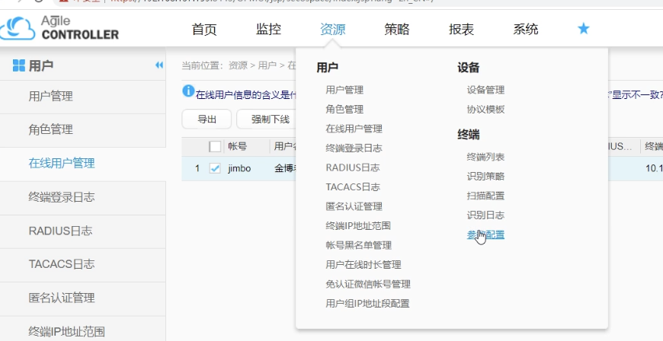
Task: Tick the select-all checkbox in the table header
Action: [215, 147]
